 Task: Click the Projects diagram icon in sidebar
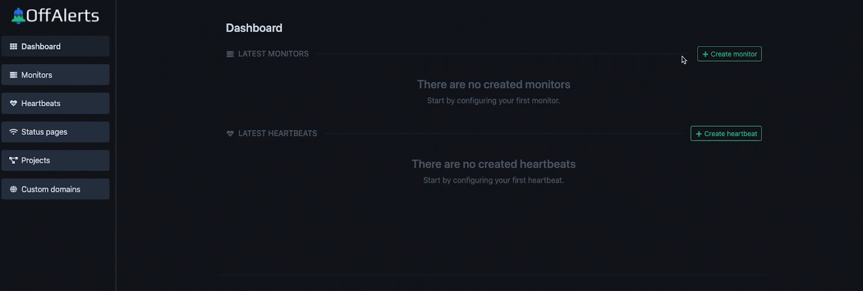(13, 161)
